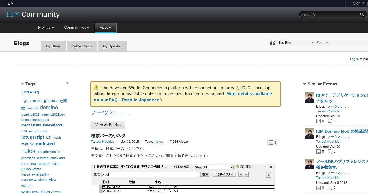368x193 pixels.
Task: Open the Tags help question mark
Action: pyautogui.click(x=67, y=83)
